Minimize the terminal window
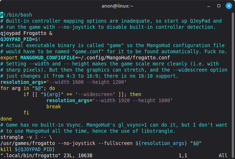This screenshot has width=235, height=159. click(209, 6)
